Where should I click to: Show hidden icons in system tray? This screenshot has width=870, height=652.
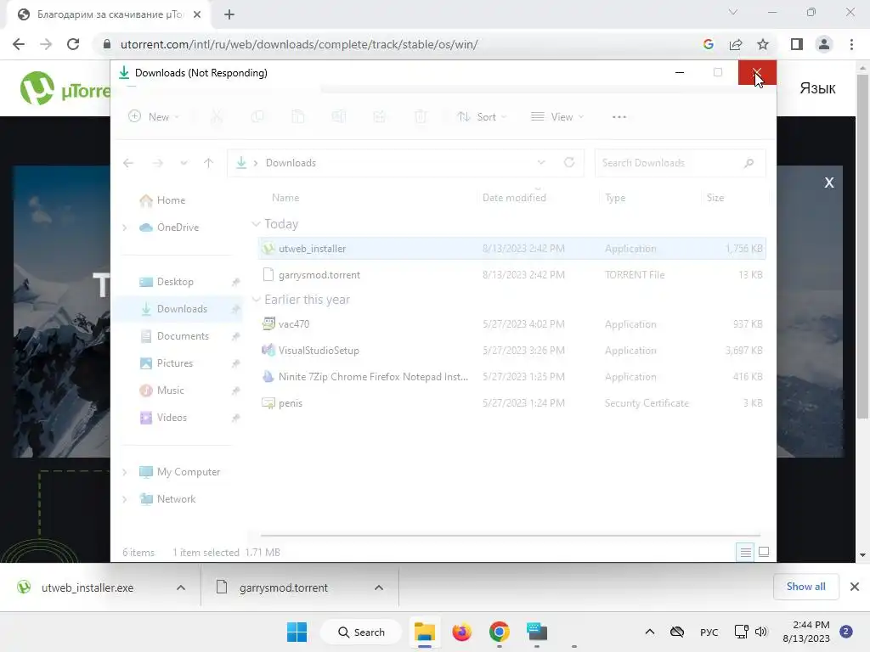650,632
